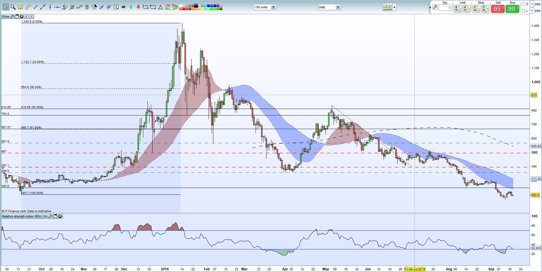
Task: Close the Price panel
Action: (22, 16)
